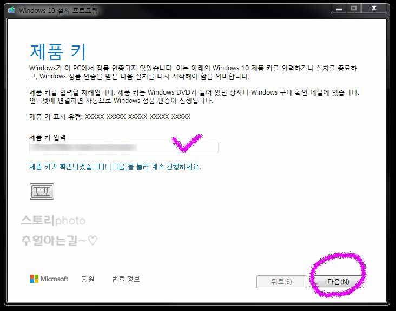The width and height of the screenshot is (396, 311).
Task: Click the text 제품 키가 확인되었습니다! message
Action: pyautogui.click(x=115, y=167)
